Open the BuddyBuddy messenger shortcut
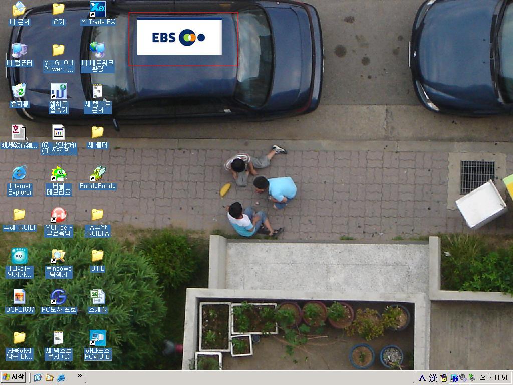 click(x=98, y=178)
